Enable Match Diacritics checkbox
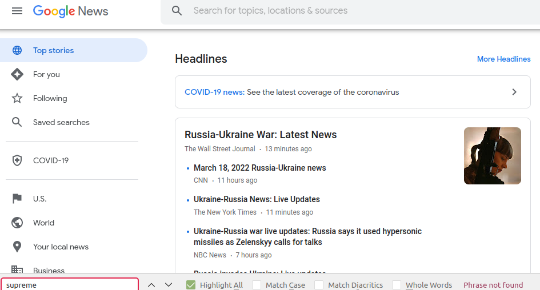Screen dimensions: 540x290 pos(319,285)
